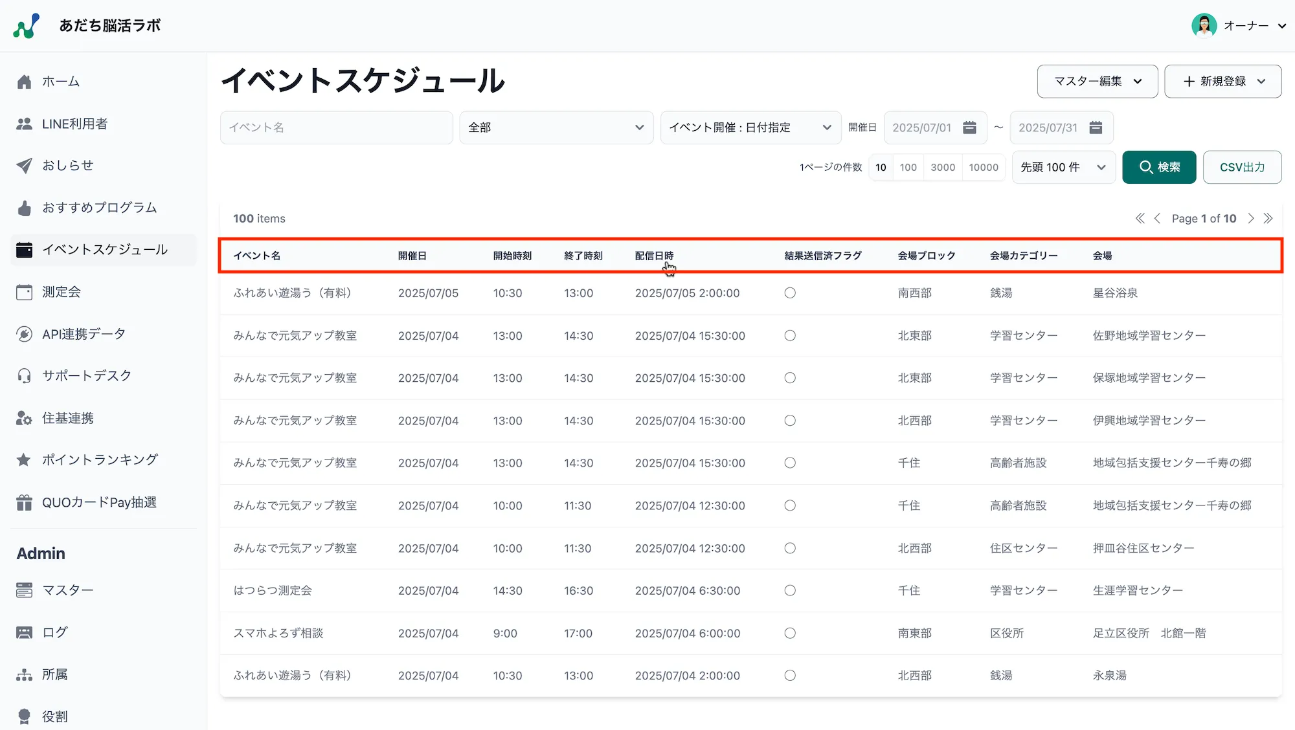Toggle result flag for 生涯学習センター row
The height and width of the screenshot is (730, 1295).
790,591
